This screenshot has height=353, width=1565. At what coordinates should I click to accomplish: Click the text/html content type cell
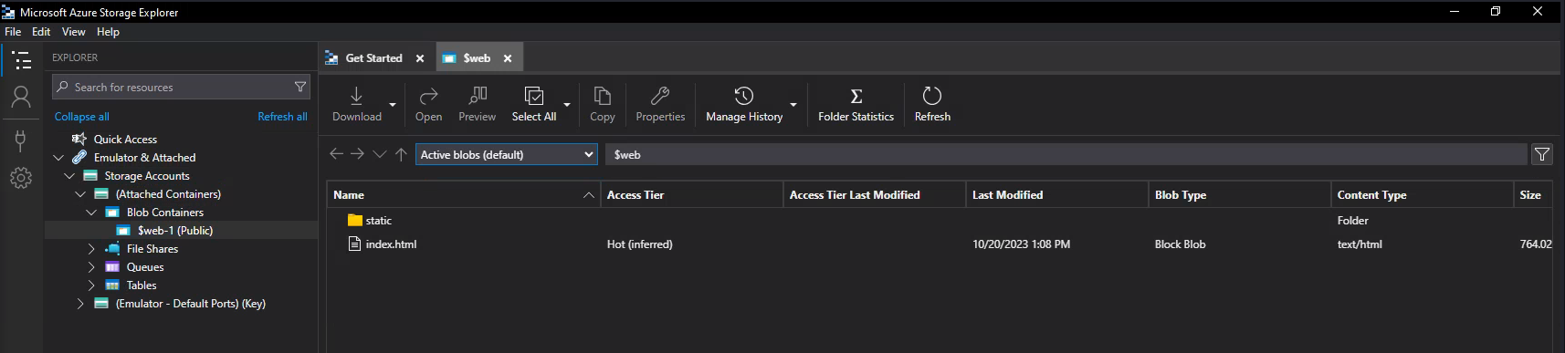coord(1360,244)
